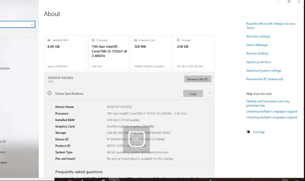Click the Storage drive icon
Image resolution: width=305 pixels, height=181 pixels.
coord(178,40)
